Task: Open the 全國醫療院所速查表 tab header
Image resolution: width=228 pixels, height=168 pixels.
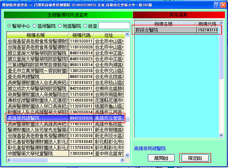Action: pos(68,14)
